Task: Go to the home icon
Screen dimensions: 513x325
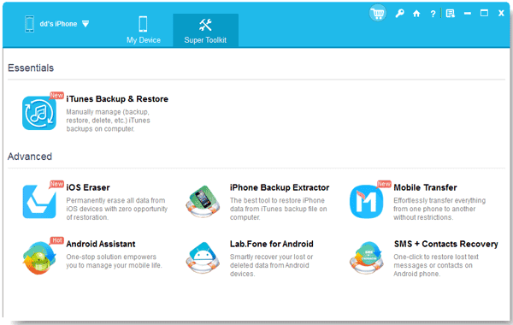Action: tap(416, 14)
